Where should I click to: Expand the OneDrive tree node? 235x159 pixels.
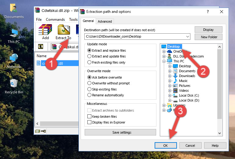(x=164, y=51)
